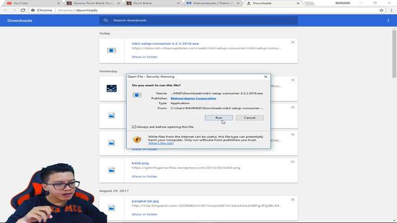Viewport: 397px width, 223px height.
Task: Click the magnifier icon in Search downloads
Action: pyautogui.click(x=105, y=20)
